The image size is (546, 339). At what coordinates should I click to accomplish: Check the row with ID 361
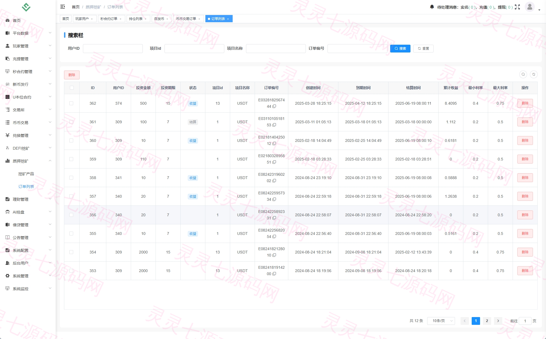(x=71, y=122)
